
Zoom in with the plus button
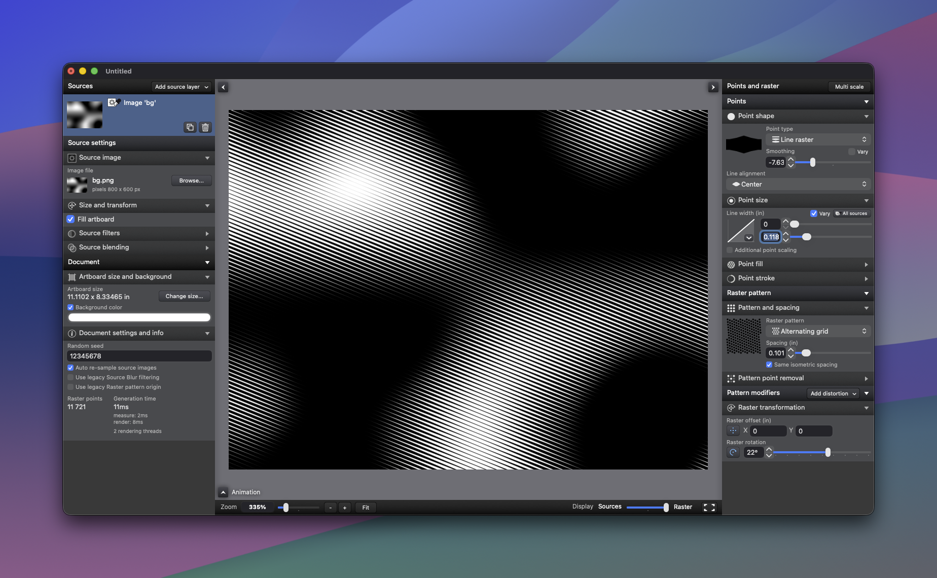point(345,508)
